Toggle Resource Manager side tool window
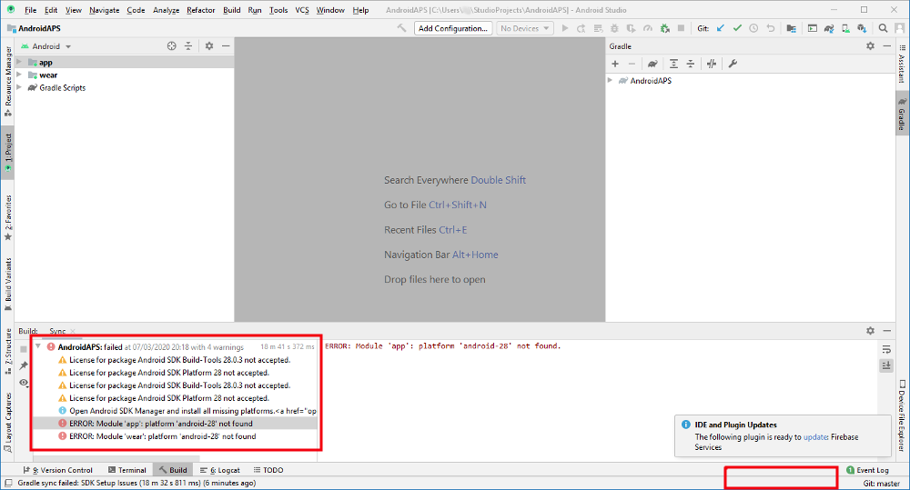Image resolution: width=910 pixels, height=490 pixels. 8,81
